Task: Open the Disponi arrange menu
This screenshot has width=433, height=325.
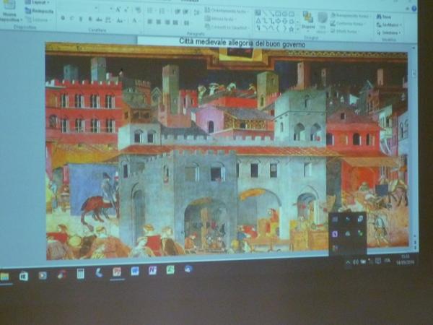Action: point(308,20)
